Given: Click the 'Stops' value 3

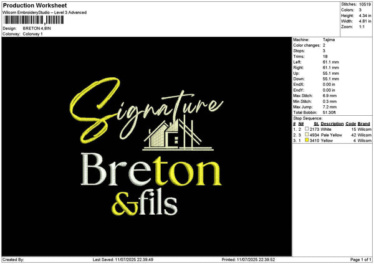Looking at the screenshot, I should [324, 51].
